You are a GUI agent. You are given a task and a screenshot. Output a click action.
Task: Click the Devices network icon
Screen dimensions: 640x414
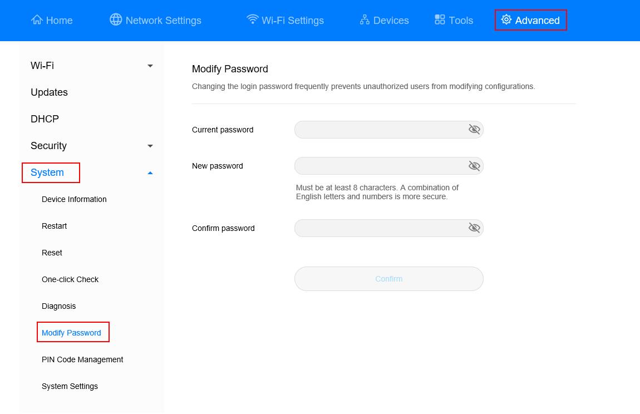pyautogui.click(x=365, y=20)
